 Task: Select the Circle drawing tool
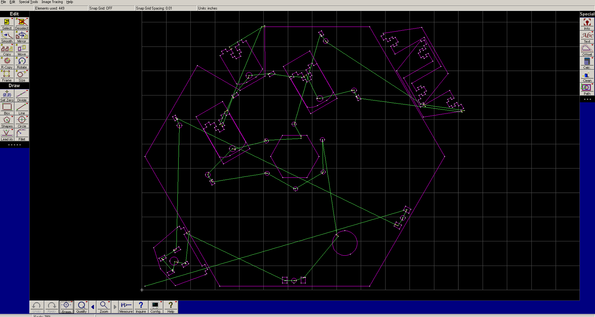pyautogui.click(x=22, y=122)
